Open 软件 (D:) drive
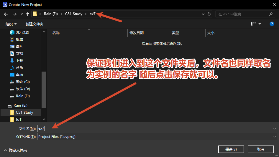Viewport: 279px width, 157px height. pos(23,89)
